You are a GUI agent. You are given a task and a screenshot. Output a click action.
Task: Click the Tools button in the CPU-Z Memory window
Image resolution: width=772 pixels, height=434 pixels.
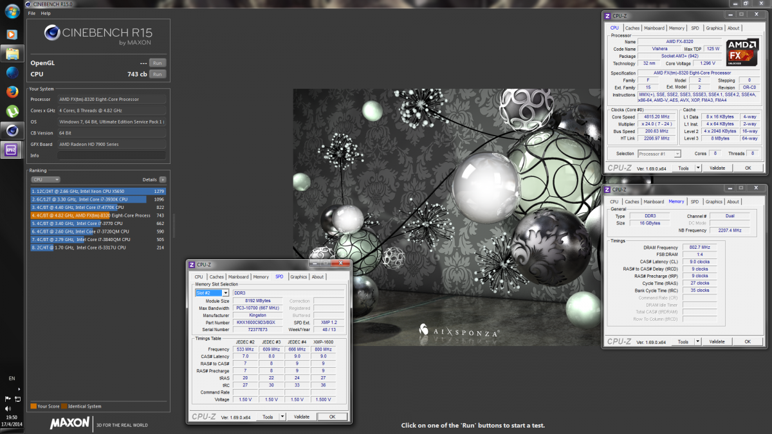(683, 342)
